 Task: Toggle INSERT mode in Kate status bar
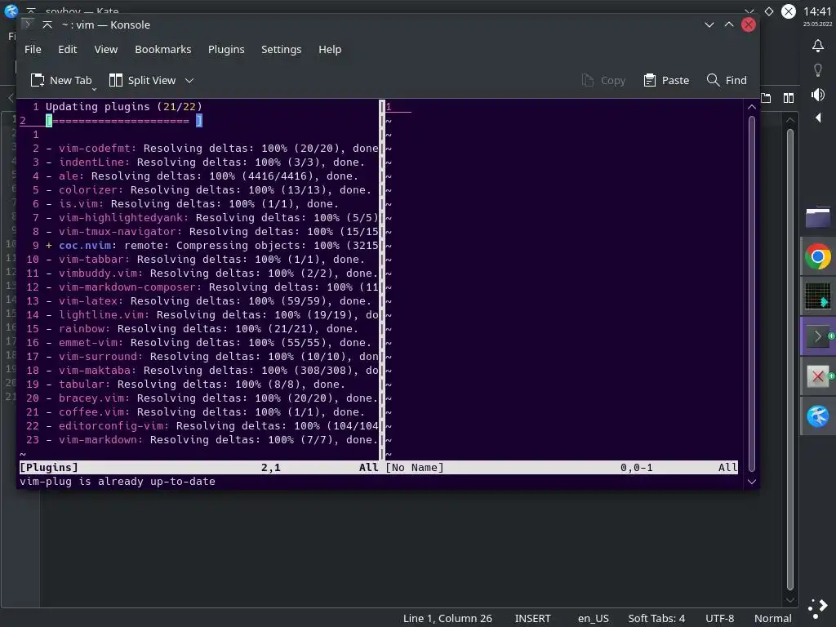point(532,619)
